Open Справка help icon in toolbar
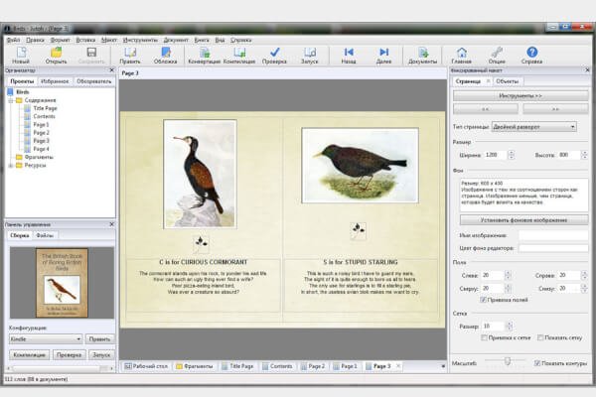Viewport: 596px width, 397px height. (531, 56)
